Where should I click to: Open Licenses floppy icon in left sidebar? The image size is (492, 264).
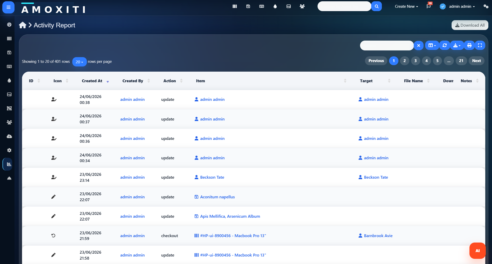(x=9, y=52)
